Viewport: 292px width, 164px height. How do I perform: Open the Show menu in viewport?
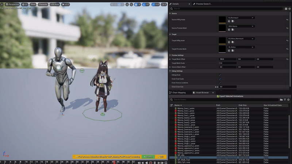click(x=33, y=4)
